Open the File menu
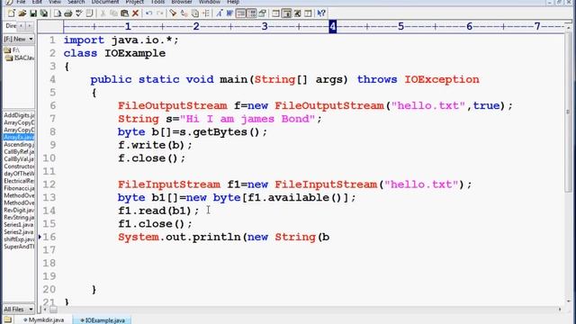 click(21, 2)
